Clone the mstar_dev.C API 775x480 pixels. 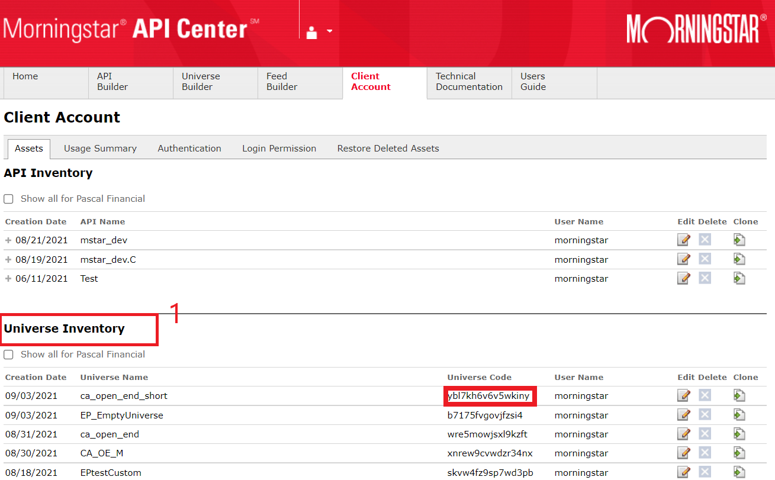(739, 259)
